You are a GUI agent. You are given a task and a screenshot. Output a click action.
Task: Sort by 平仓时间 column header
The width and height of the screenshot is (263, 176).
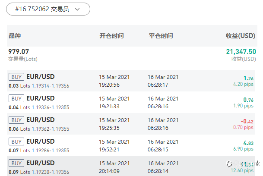click(x=161, y=36)
